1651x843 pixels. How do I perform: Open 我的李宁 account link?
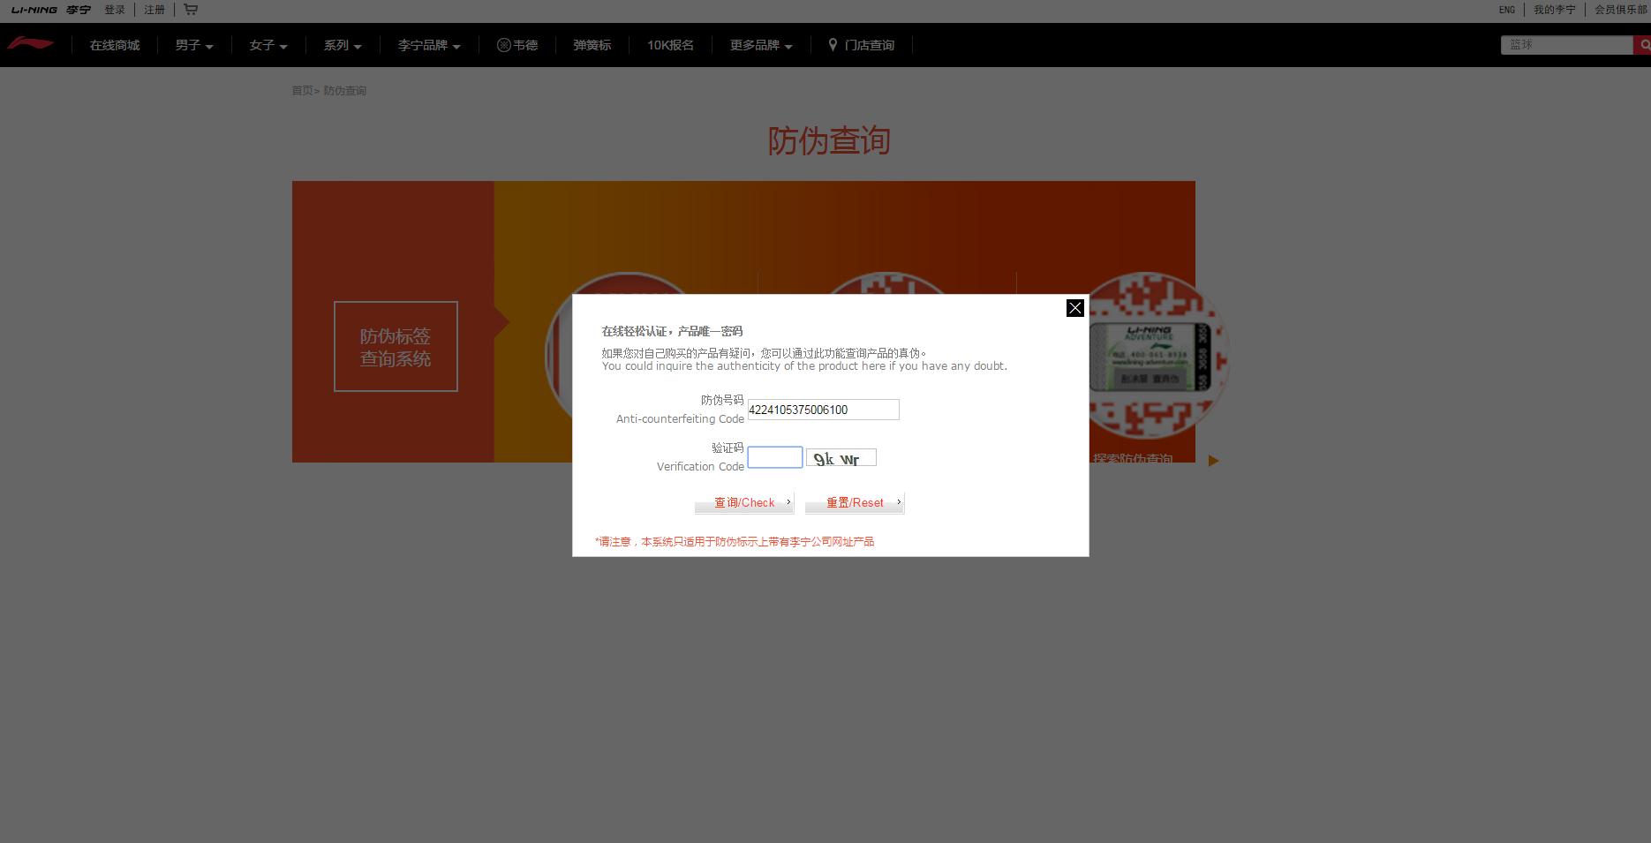(x=1555, y=10)
